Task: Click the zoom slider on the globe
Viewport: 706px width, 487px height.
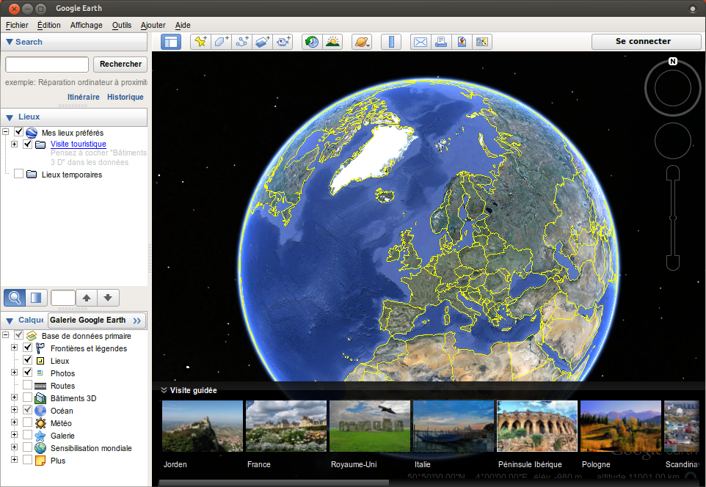Action: (672, 218)
